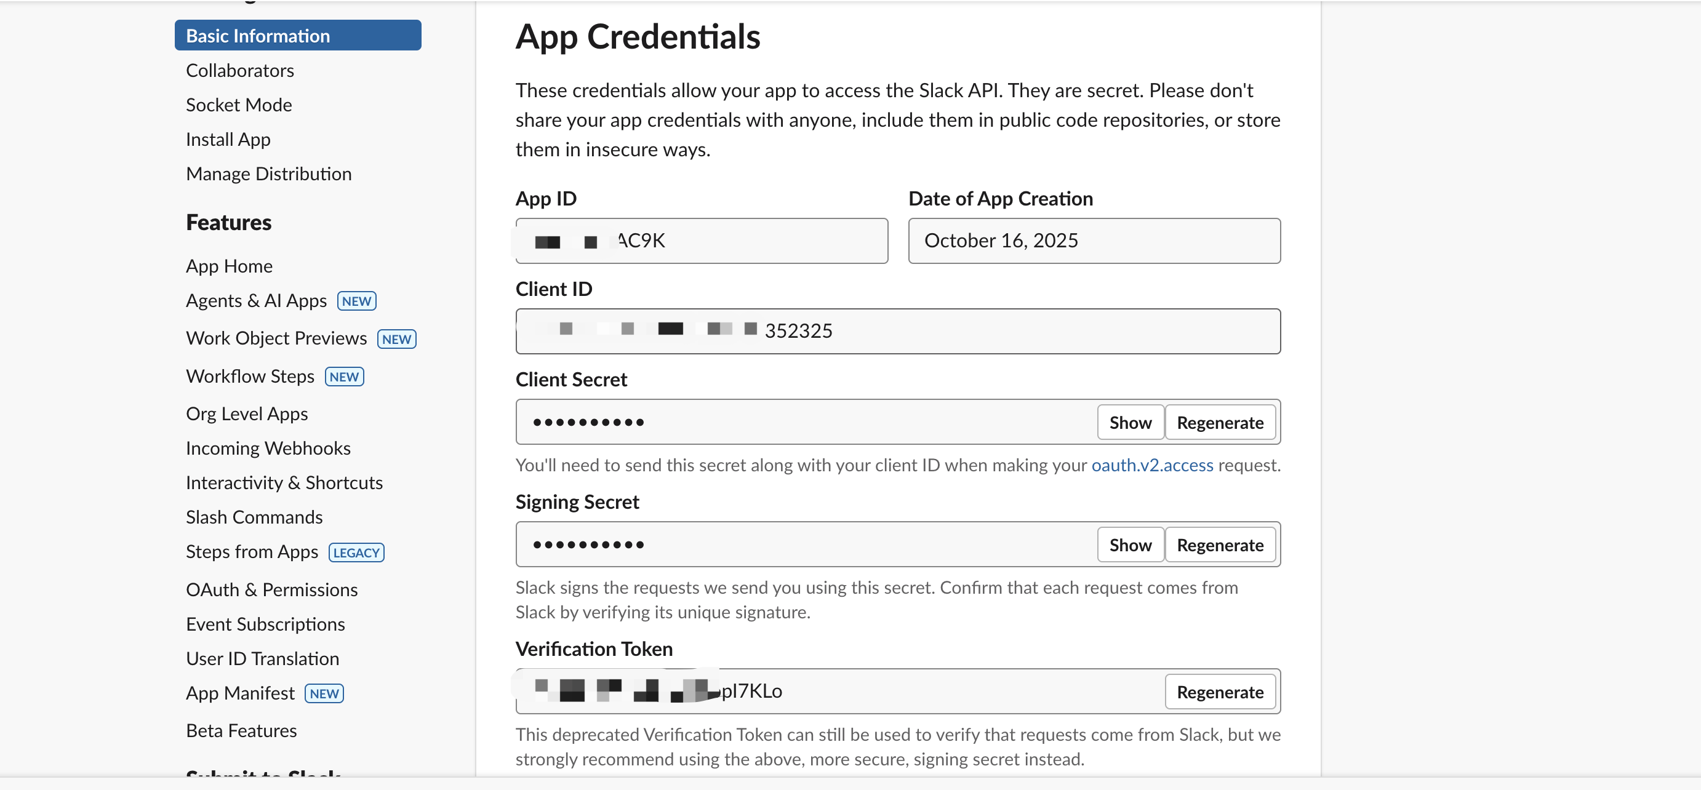Select Event Subscriptions in sidebar
The height and width of the screenshot is (790, 1701).
pyautogui.click(x=265, y=624)
